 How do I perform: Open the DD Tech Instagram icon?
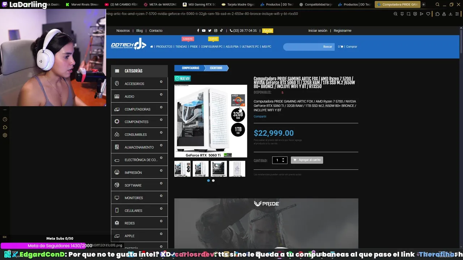coord(216,31)
